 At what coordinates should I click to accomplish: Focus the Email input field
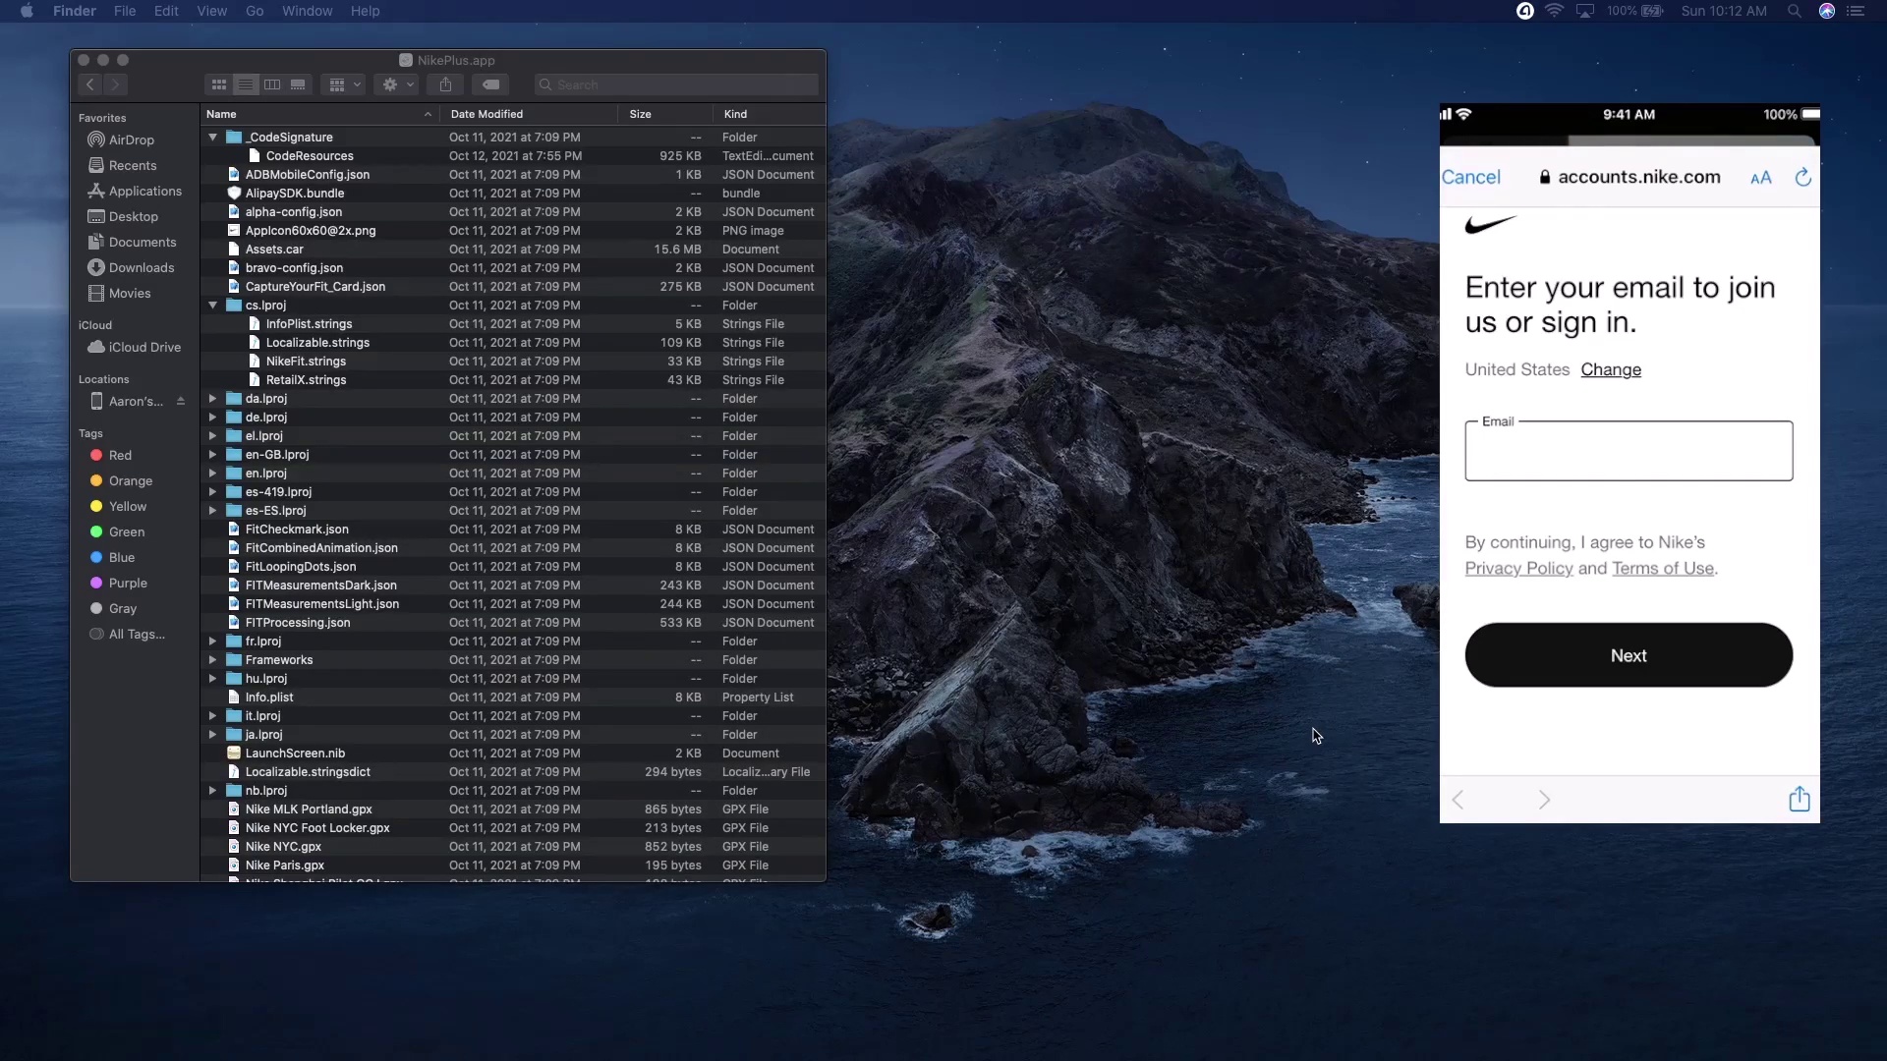point(1629,451)
